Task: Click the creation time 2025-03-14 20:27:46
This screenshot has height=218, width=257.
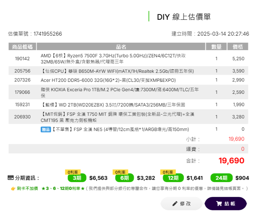Action: (223, 34)
